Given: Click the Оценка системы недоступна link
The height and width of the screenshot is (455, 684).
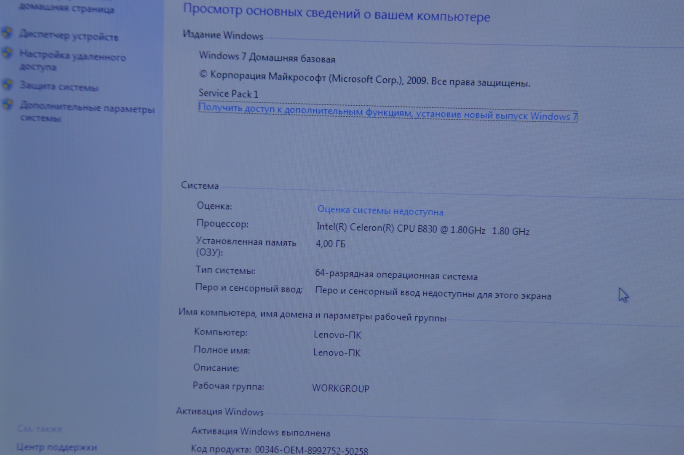Looking at the screenshot, I should (x=380, y=210).
